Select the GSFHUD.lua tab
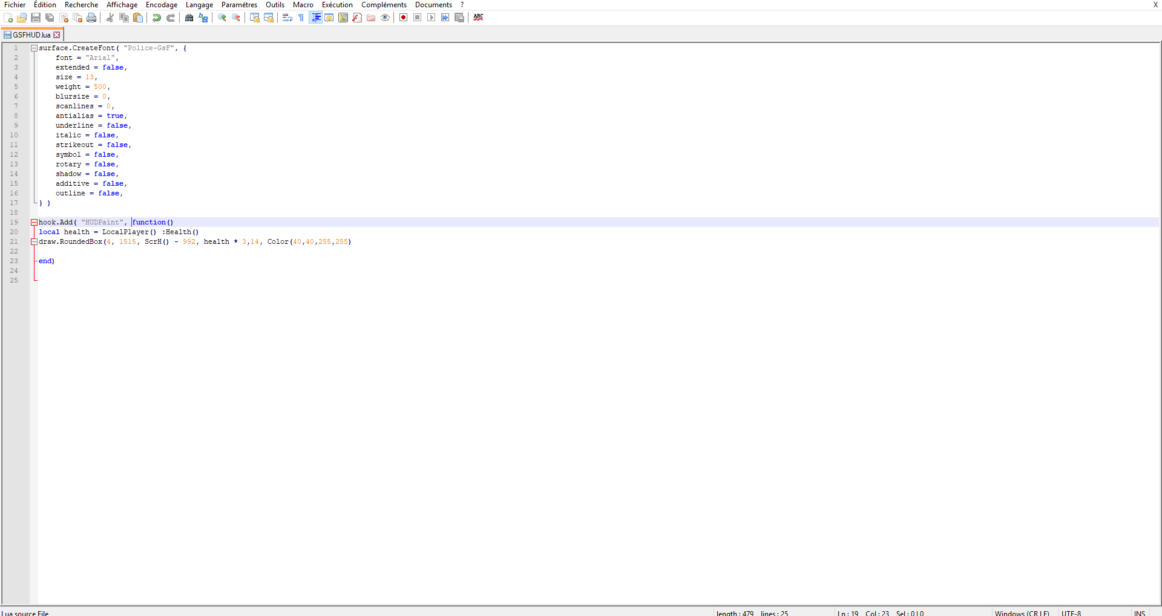1162x616 pixels. [31, 35]
